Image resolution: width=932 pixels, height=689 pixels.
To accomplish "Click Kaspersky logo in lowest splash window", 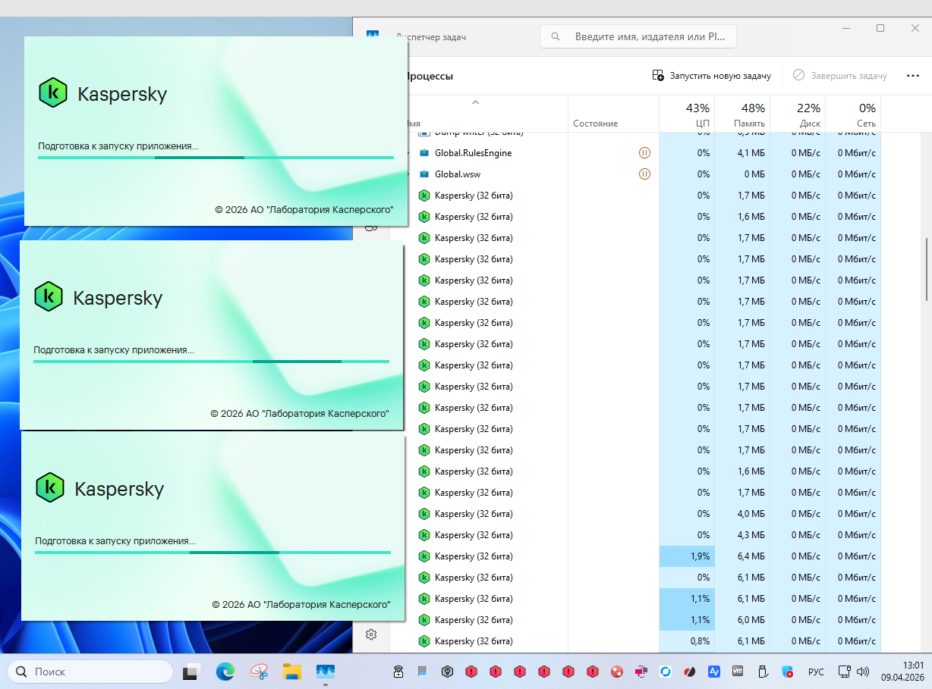I will 50,487.
